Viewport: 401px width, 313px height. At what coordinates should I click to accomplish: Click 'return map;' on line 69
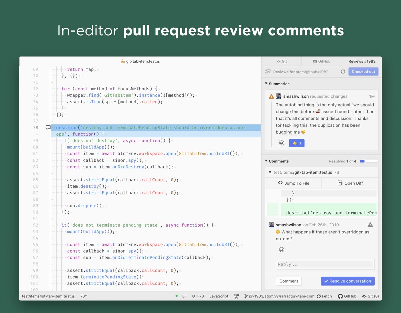tap(81, 69)
